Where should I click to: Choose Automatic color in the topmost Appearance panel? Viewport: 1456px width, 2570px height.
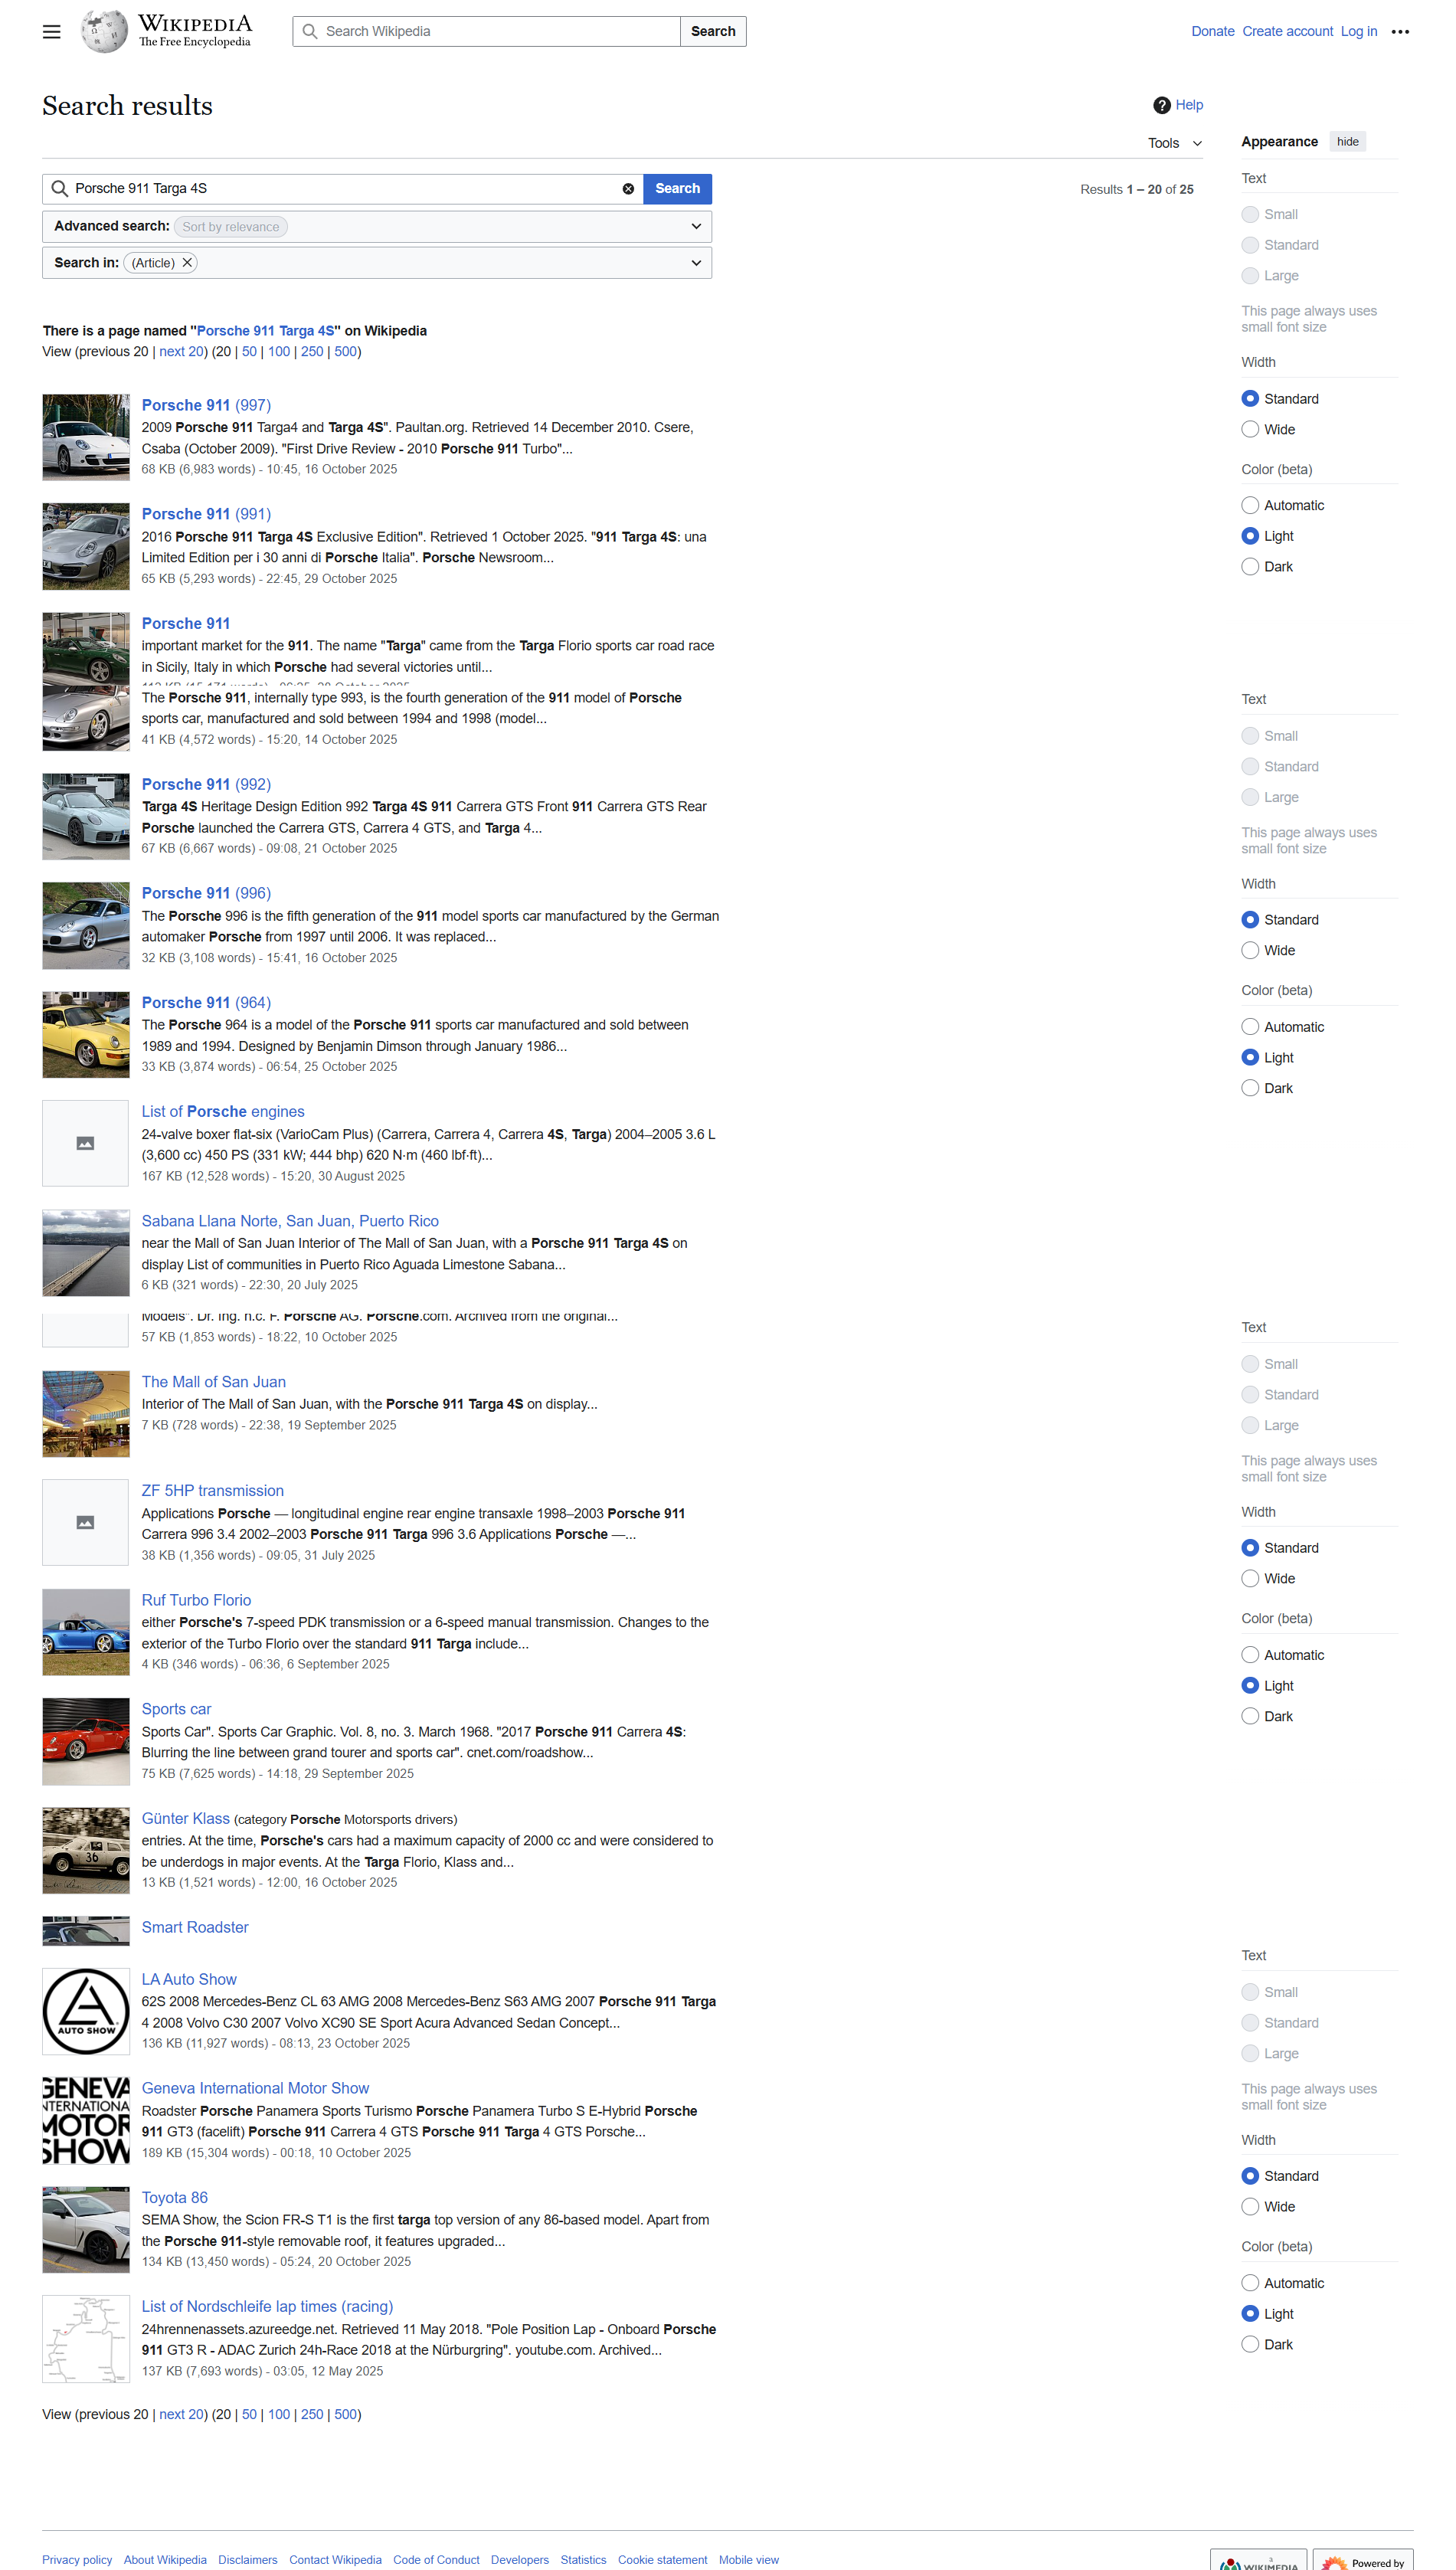(x=1250, y=506)
